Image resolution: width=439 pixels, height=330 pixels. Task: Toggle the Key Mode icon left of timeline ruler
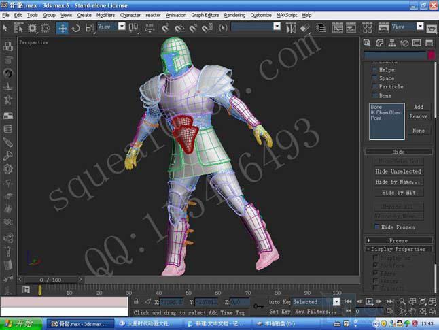(x=26, y=290)
